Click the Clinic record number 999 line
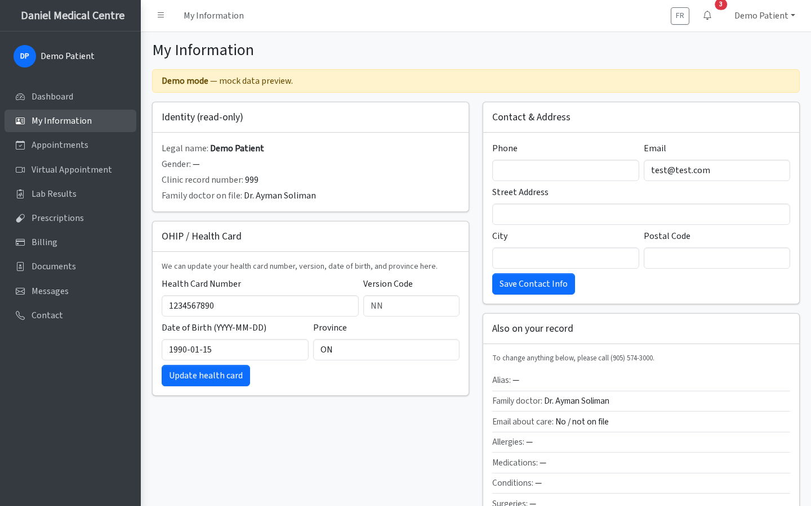811x506 pixels. [210, 180]
